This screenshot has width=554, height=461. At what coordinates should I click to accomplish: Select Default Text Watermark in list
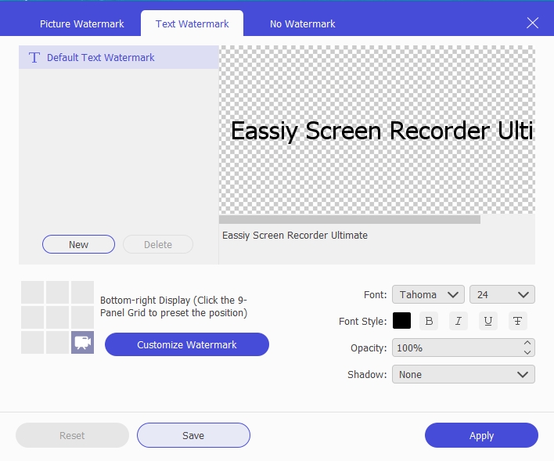click(119, 57)
